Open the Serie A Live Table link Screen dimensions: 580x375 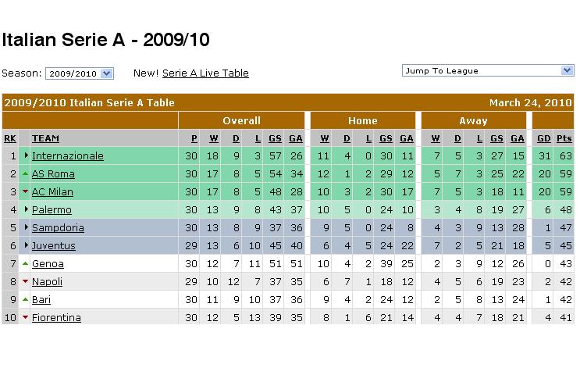205,73
